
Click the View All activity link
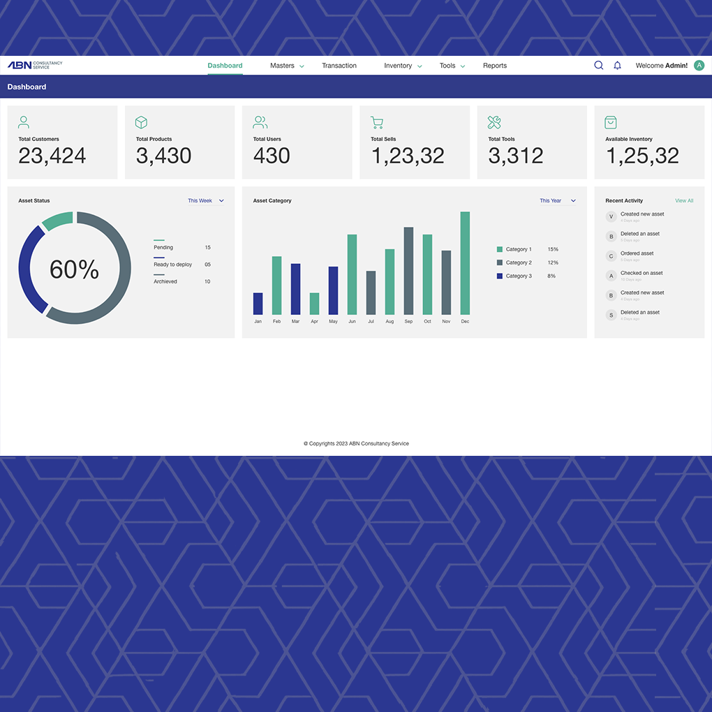coord(684,201)
